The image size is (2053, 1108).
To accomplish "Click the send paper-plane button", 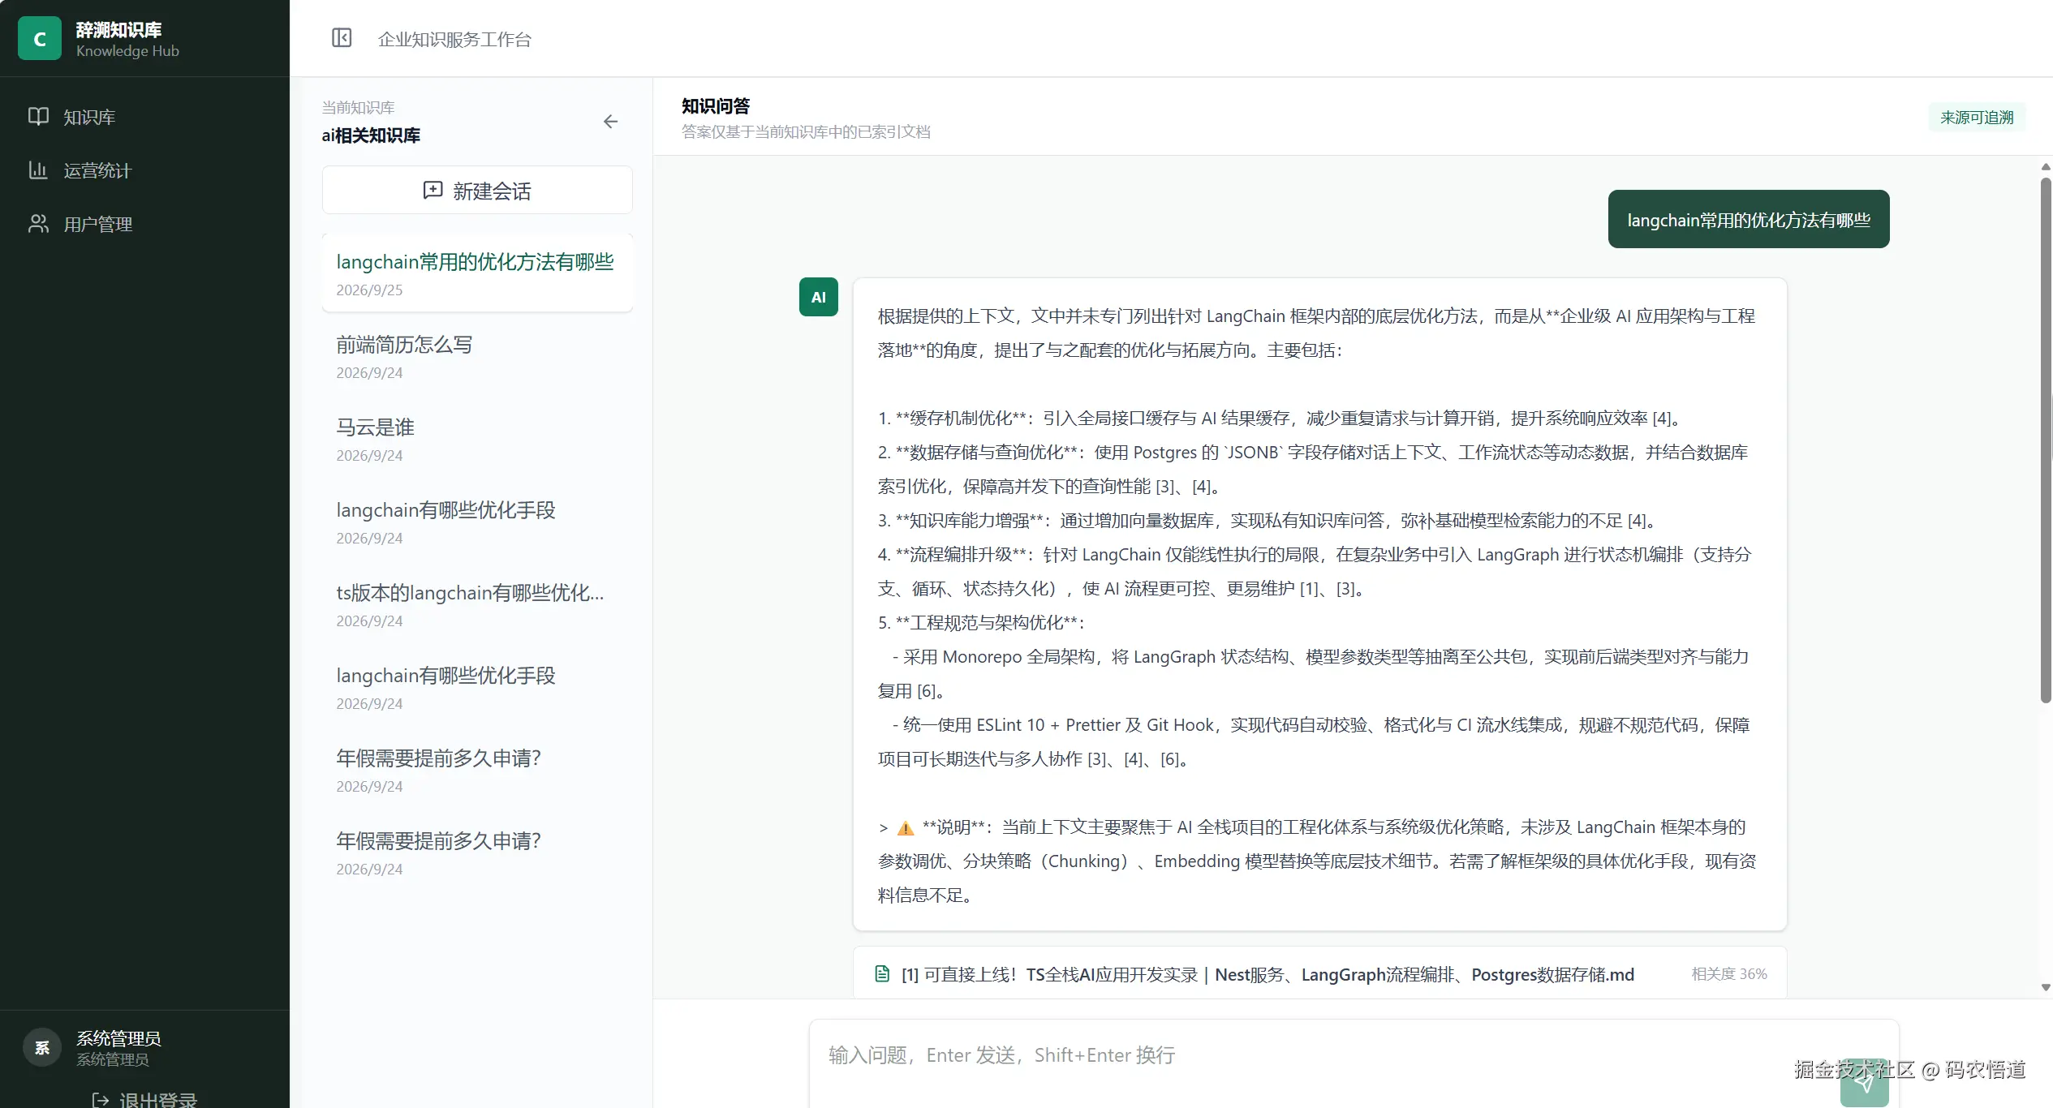I will tap(1864, 1083).
